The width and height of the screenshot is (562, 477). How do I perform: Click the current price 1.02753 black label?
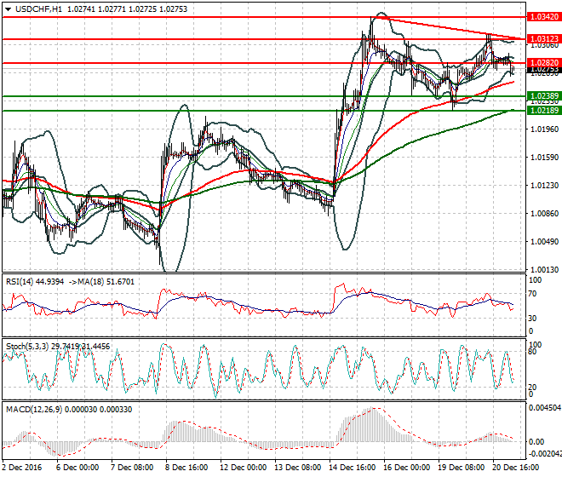[x=544, y=69]
